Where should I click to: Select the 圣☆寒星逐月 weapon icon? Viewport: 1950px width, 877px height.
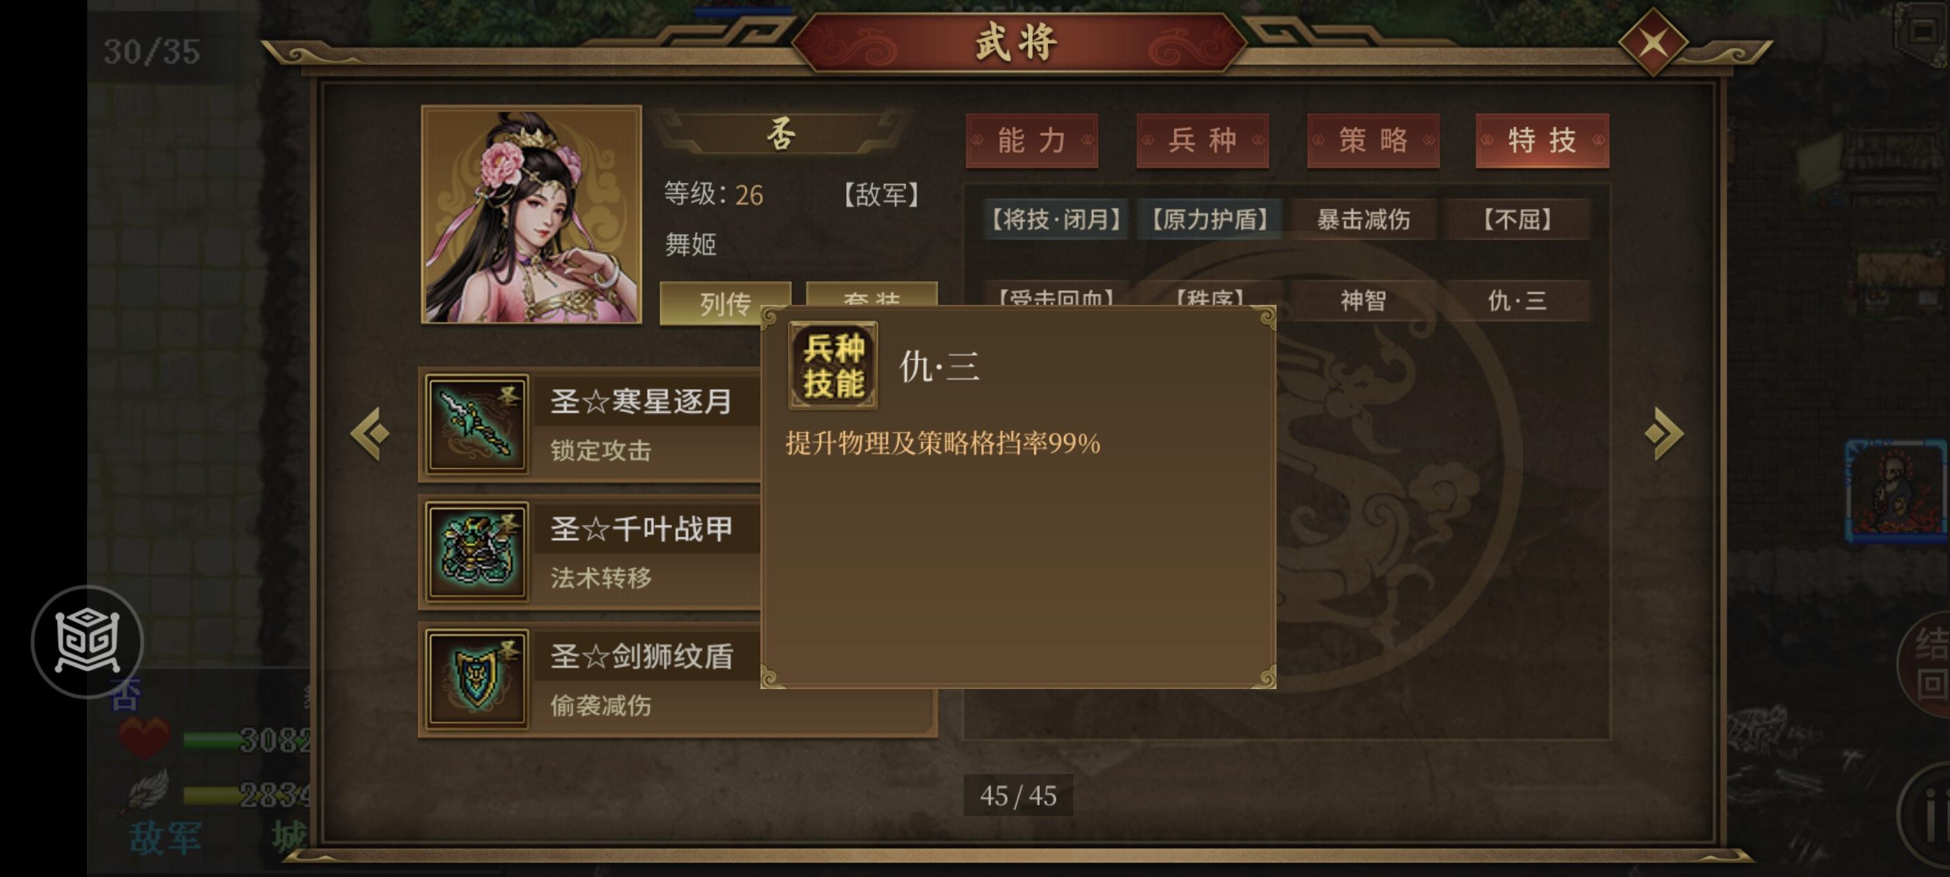coord(477,425)
